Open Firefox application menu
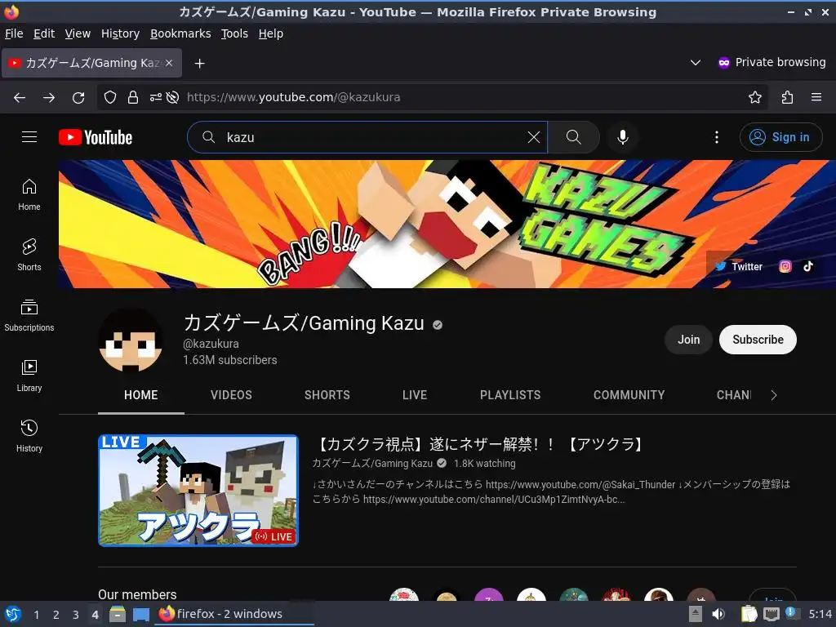The height and width of the screenshot is (627, 836). pyautogui.click(x=816, y=97)
